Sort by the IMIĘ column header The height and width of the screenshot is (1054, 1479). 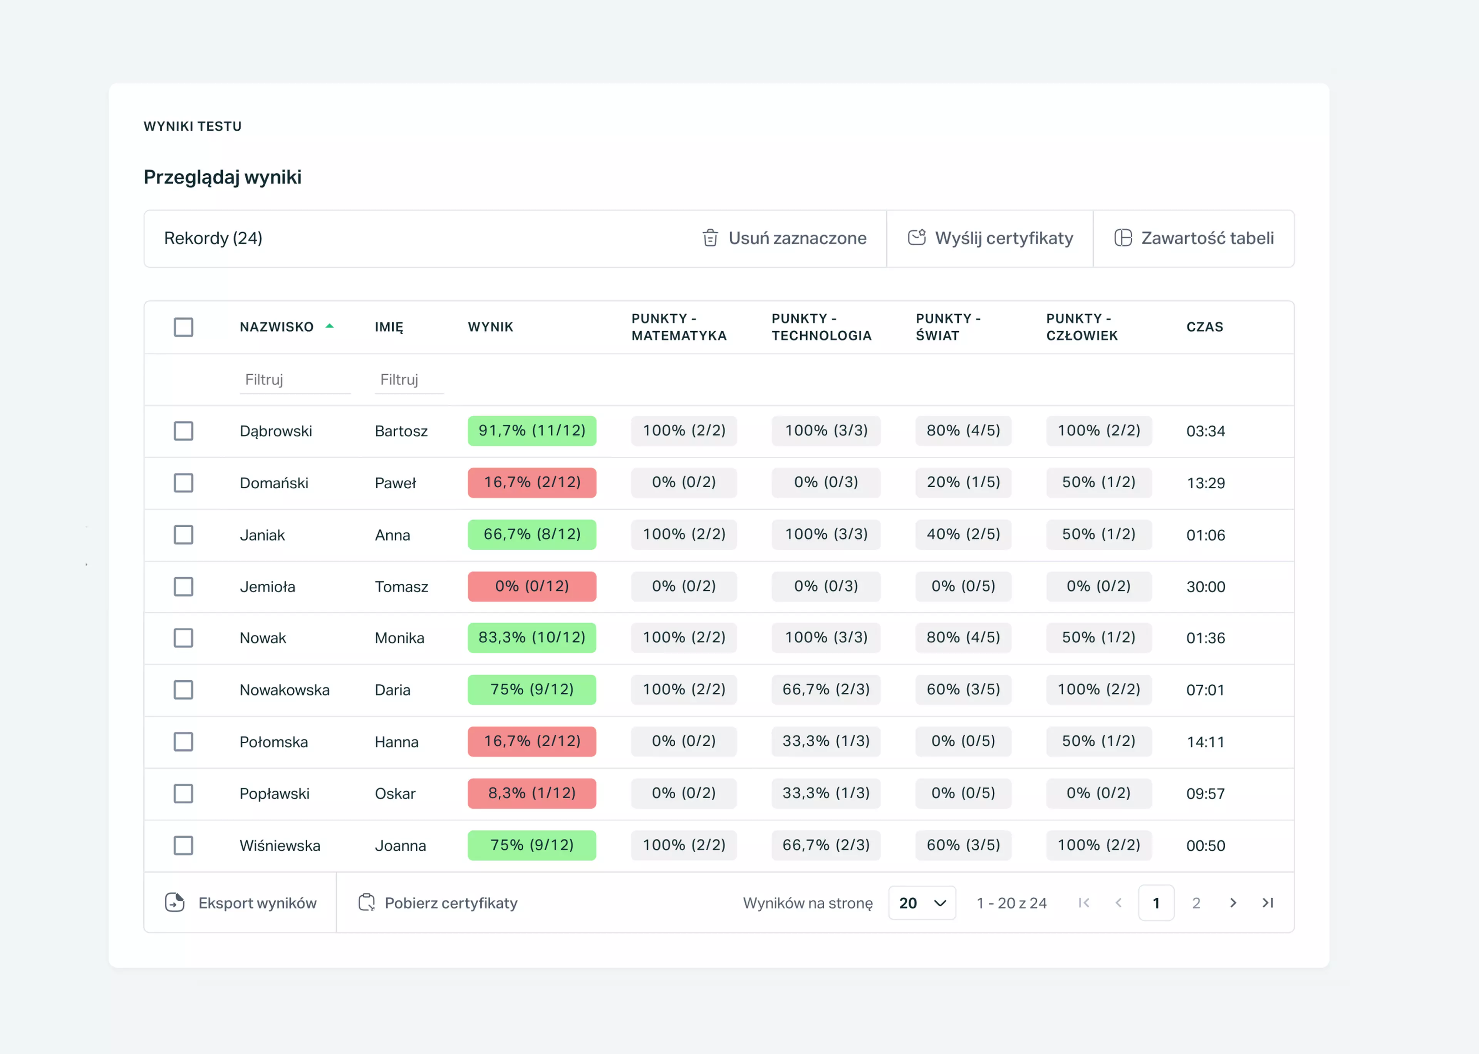389,327
